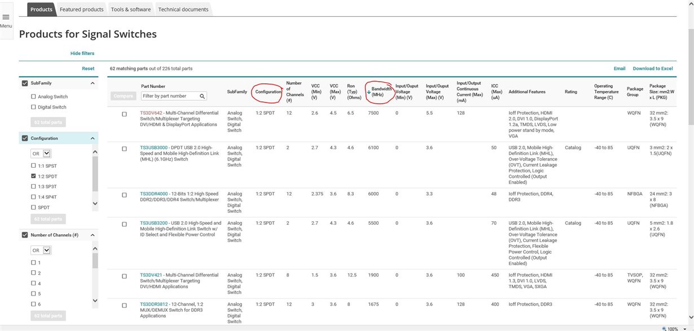Check the Analog Switch filter checkbox
This screenshot has height=331, width=694.
tap(33, 97)
